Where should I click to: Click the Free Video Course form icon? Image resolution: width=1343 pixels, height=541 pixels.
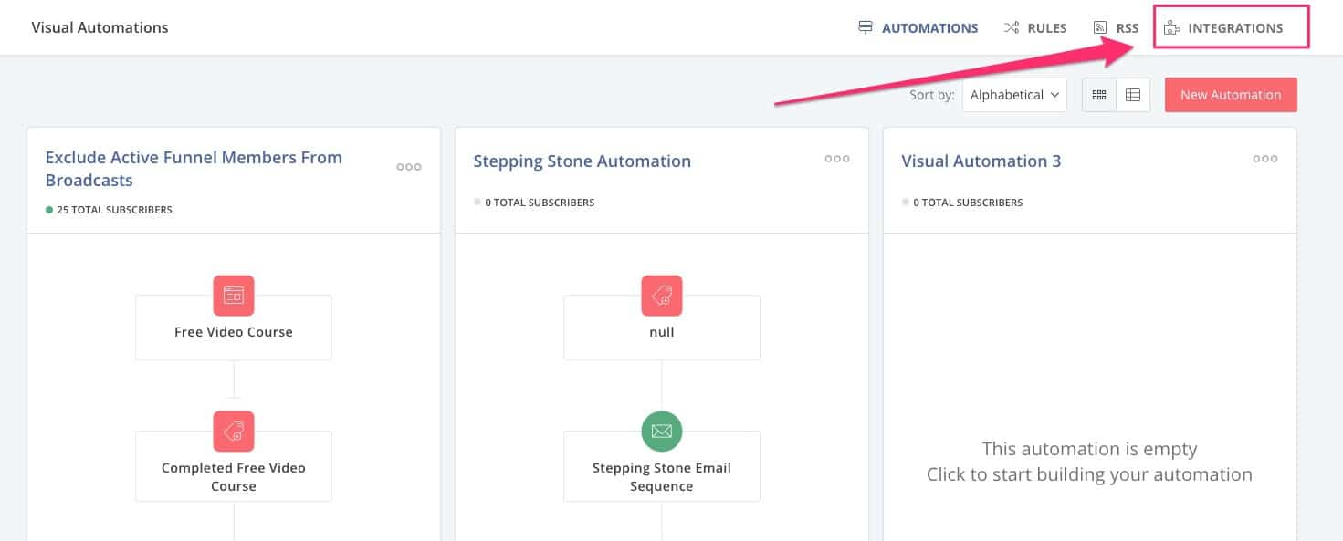234,296
